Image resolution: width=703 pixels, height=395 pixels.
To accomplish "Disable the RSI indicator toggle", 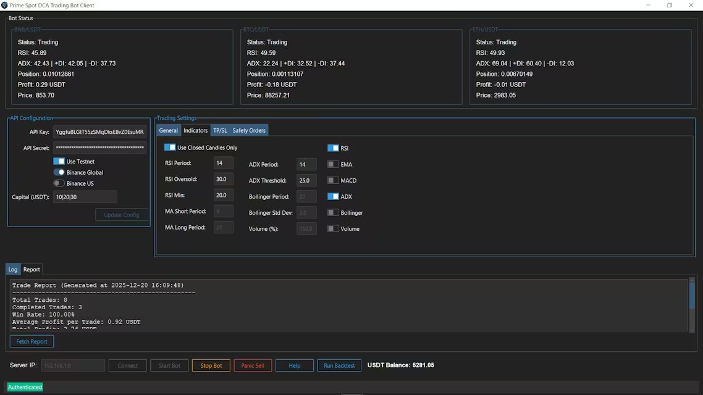I will (x=333, y=148).
